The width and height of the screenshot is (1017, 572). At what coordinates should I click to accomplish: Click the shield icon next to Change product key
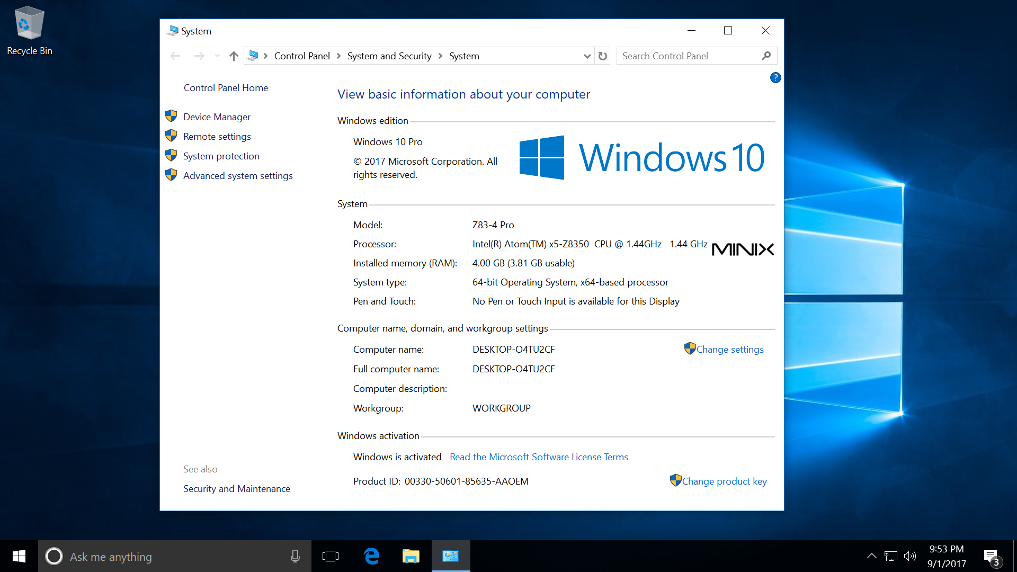pyautogui.click(x=675, y=480)
